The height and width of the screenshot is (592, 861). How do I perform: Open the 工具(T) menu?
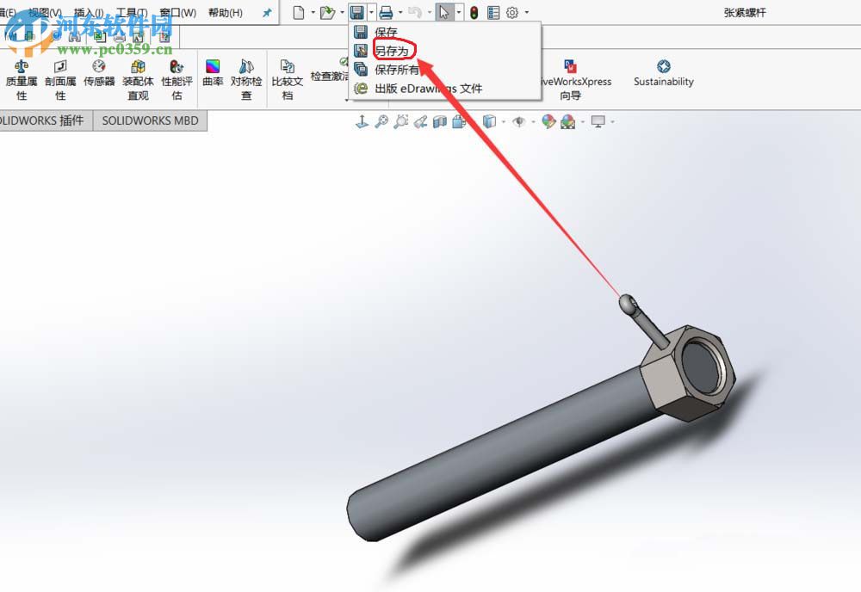pyautogui.click(x=131, y=12)
